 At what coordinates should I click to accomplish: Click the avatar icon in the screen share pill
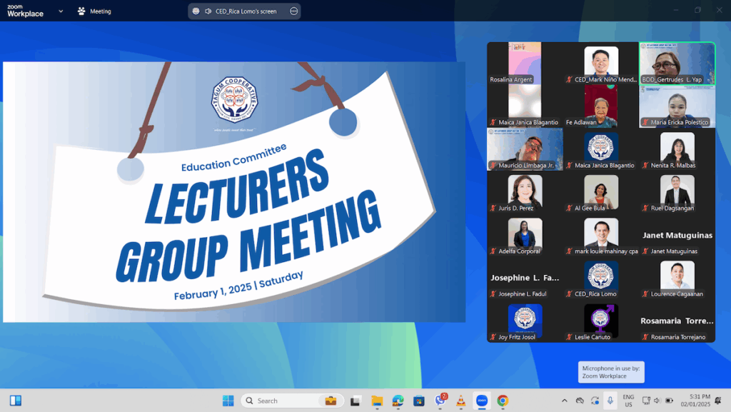[196, 11]
